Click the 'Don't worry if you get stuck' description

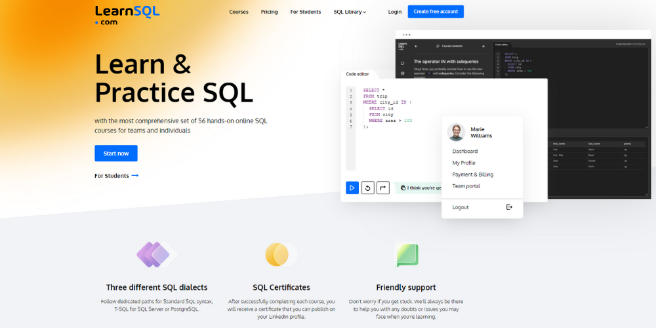click(x=406, y=309)
